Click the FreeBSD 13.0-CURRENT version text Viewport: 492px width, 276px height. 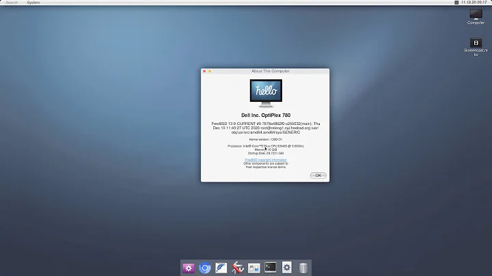point(266,128)
